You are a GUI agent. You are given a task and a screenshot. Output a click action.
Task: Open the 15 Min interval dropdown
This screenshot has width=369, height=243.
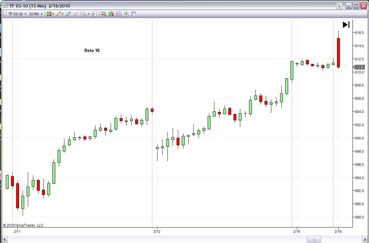point(36,14)
